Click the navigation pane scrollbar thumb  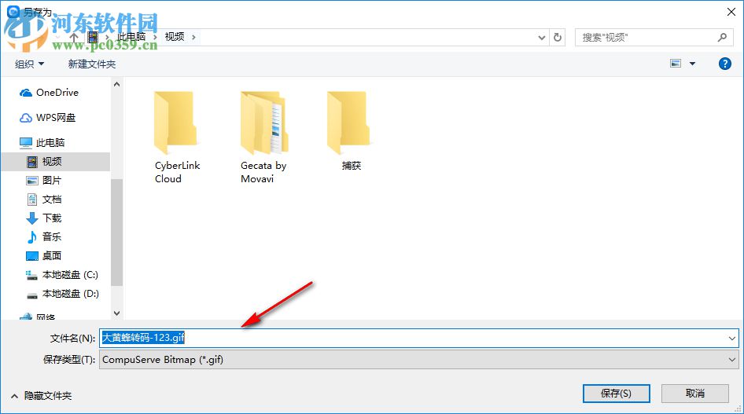pyautogui.click(x=116, y=232)
